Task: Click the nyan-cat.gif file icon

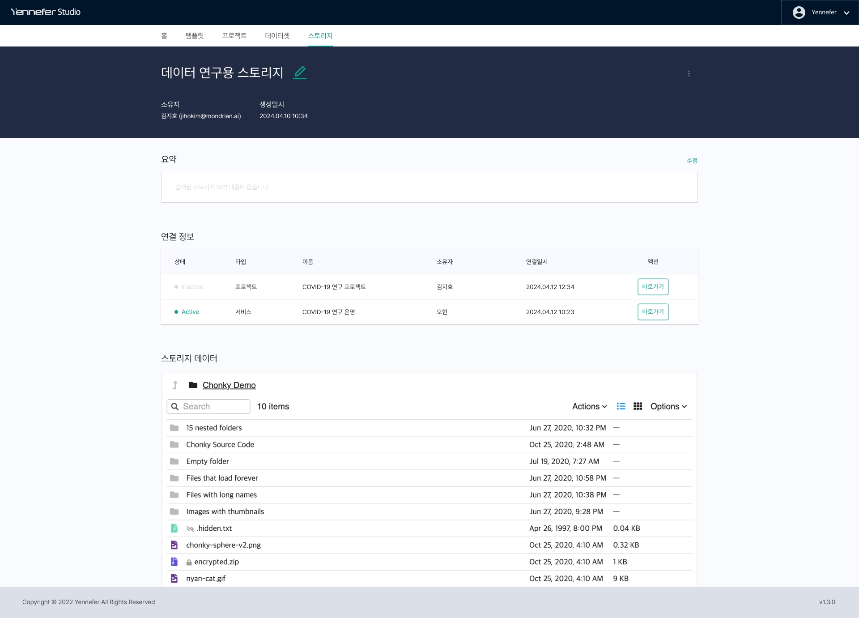Action: click(174, 579)
